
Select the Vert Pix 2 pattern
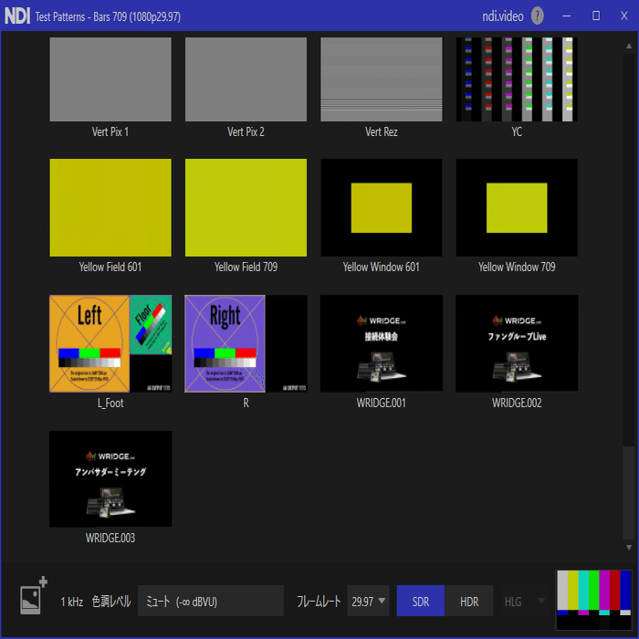tap(246, 79)
